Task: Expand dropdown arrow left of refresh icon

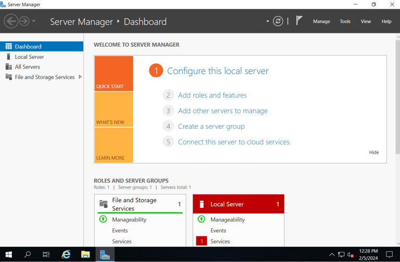Action: [x=268, y=21]
